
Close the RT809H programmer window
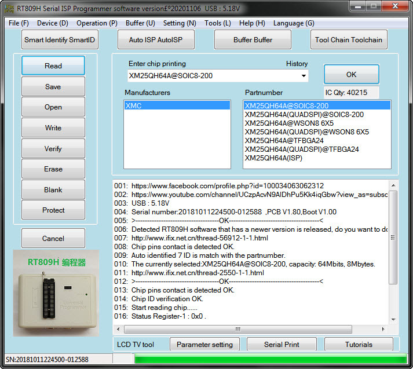[395, 6]
